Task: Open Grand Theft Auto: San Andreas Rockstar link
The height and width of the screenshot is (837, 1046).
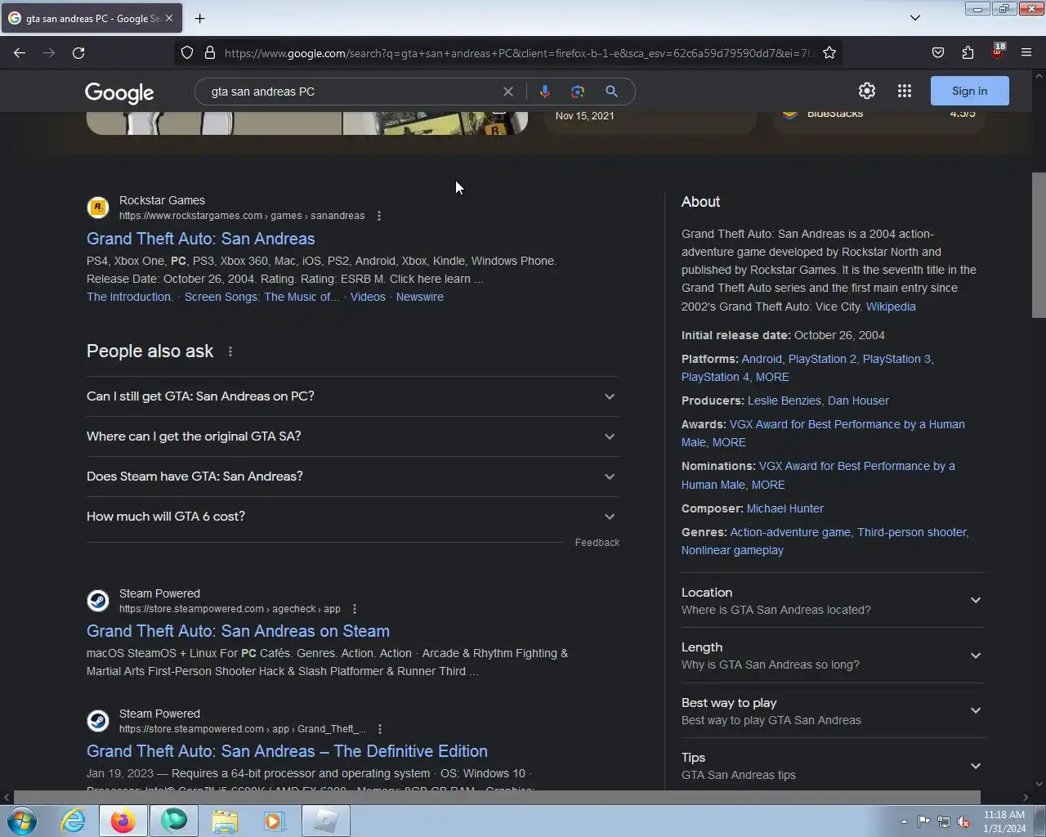Action: coord(201,239)
